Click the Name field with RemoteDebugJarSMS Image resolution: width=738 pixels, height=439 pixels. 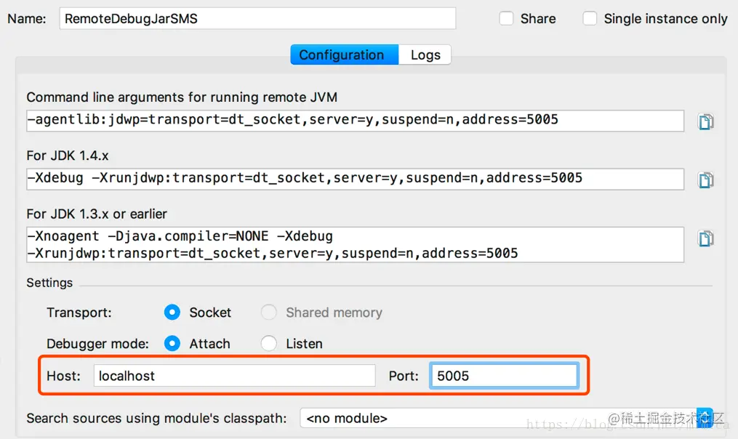257,19
